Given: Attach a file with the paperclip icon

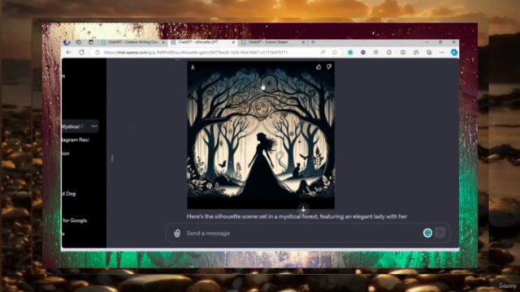Looking at the screenshot, I should click(177, 234).
